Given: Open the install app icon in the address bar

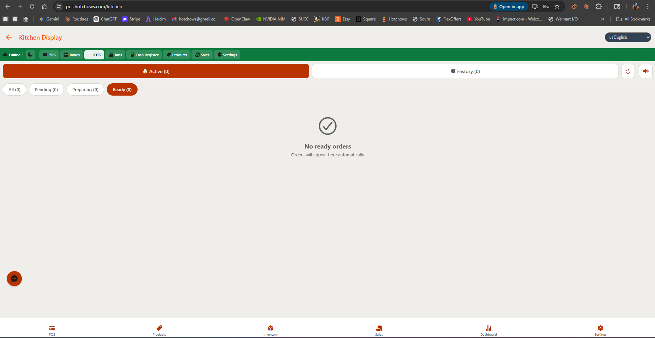Looking at the screenshot, I should (x=535, y=6).
